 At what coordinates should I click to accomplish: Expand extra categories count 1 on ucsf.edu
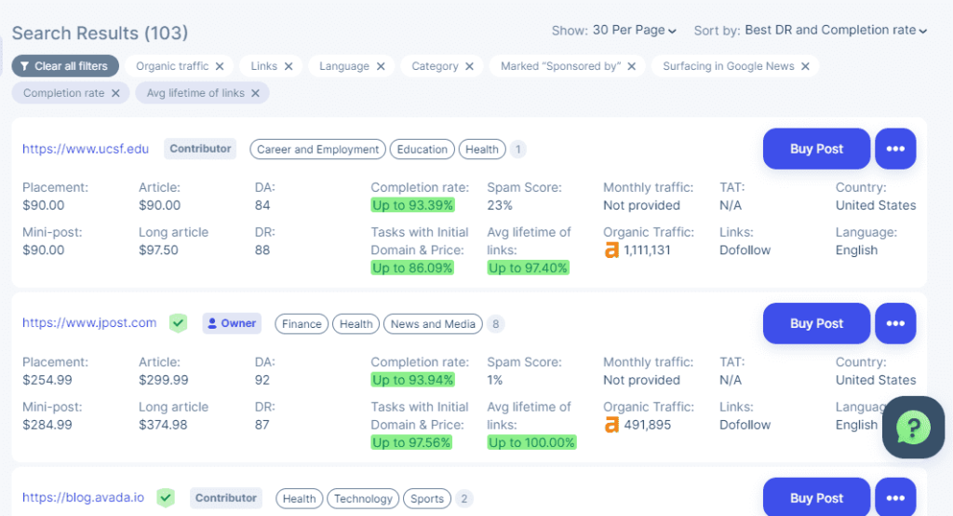tap(517, 149)
